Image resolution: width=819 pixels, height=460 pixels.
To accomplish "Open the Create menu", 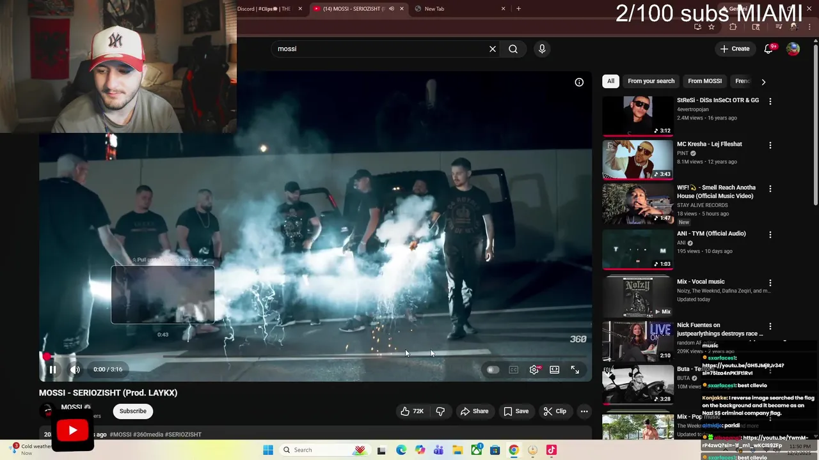I will click(735, 49).
